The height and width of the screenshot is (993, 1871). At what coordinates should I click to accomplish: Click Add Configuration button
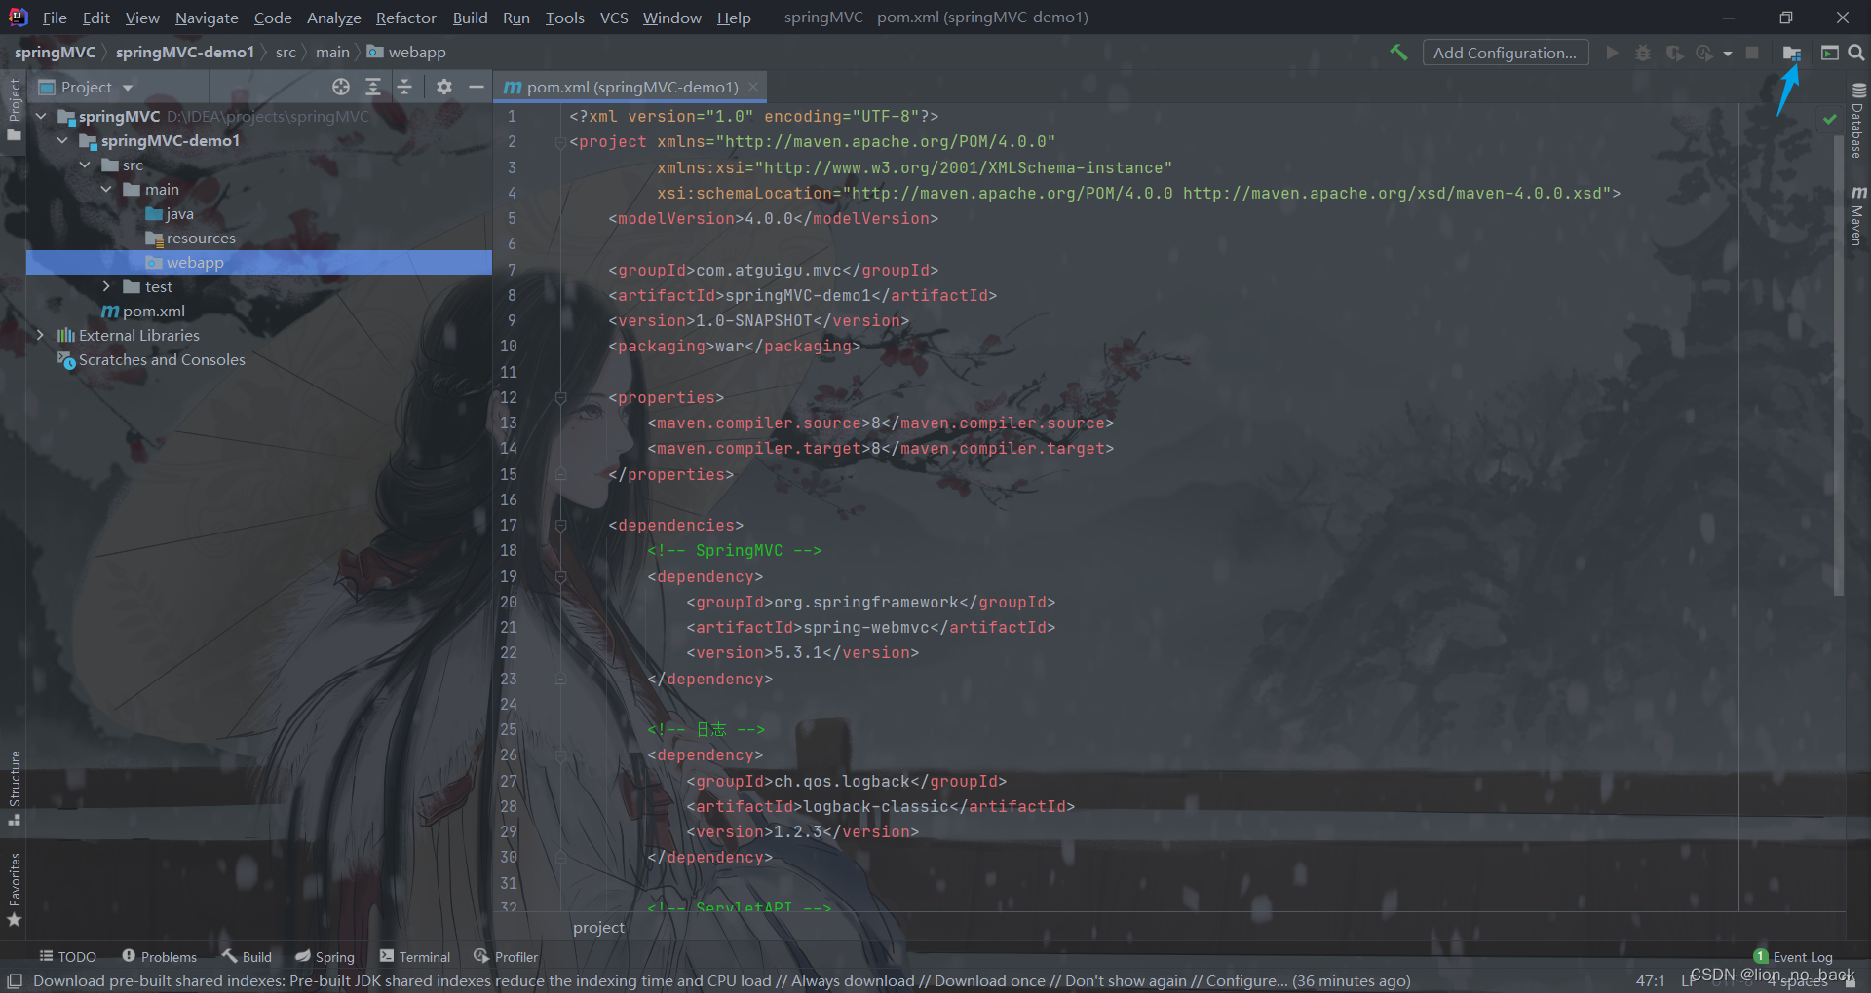tap(1505, 53)
